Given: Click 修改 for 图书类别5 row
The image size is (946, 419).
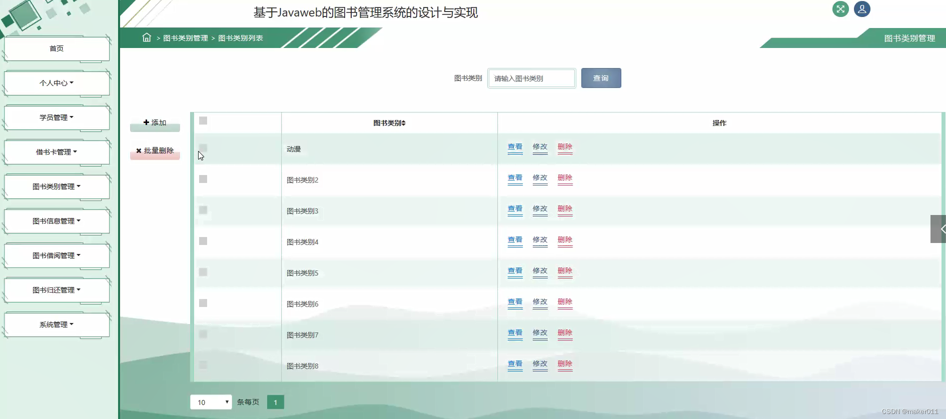Looking at the screenshot, I should click(x=540, y=271).
